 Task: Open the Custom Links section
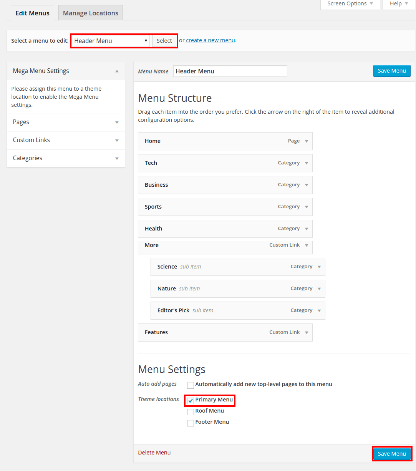(117, 140)
